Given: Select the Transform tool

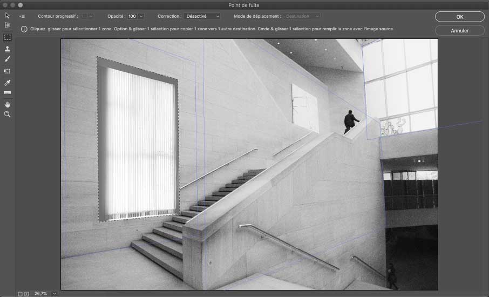Looking at the screenshot, I should pos(7,71).
